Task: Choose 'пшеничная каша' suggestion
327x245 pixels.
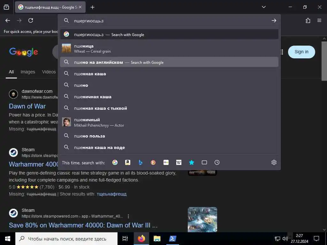Action: pos(169,97)
